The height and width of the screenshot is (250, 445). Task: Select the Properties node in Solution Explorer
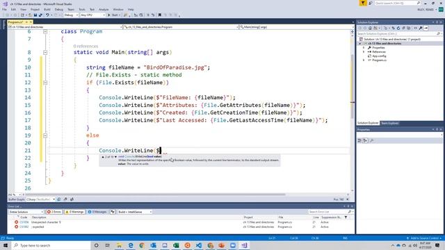pos(378,48)
